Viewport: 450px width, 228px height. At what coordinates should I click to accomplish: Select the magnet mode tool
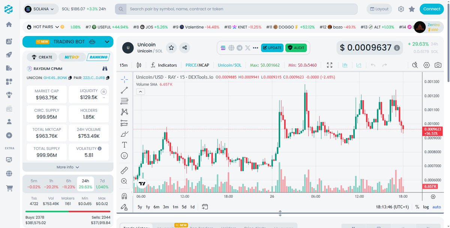click(124, 196)
